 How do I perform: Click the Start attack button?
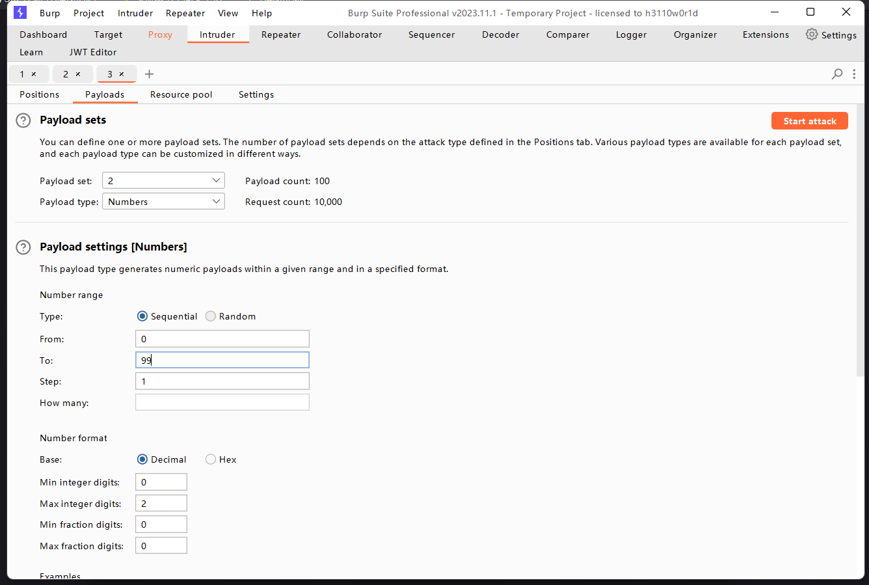[810, 121]
